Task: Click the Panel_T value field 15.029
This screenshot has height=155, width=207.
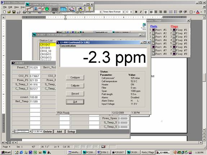Action: click(35, 67)
